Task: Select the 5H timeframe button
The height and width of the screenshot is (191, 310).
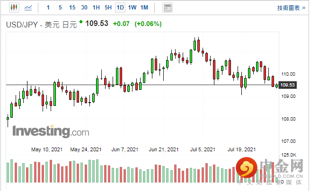Action: (108, 8)
